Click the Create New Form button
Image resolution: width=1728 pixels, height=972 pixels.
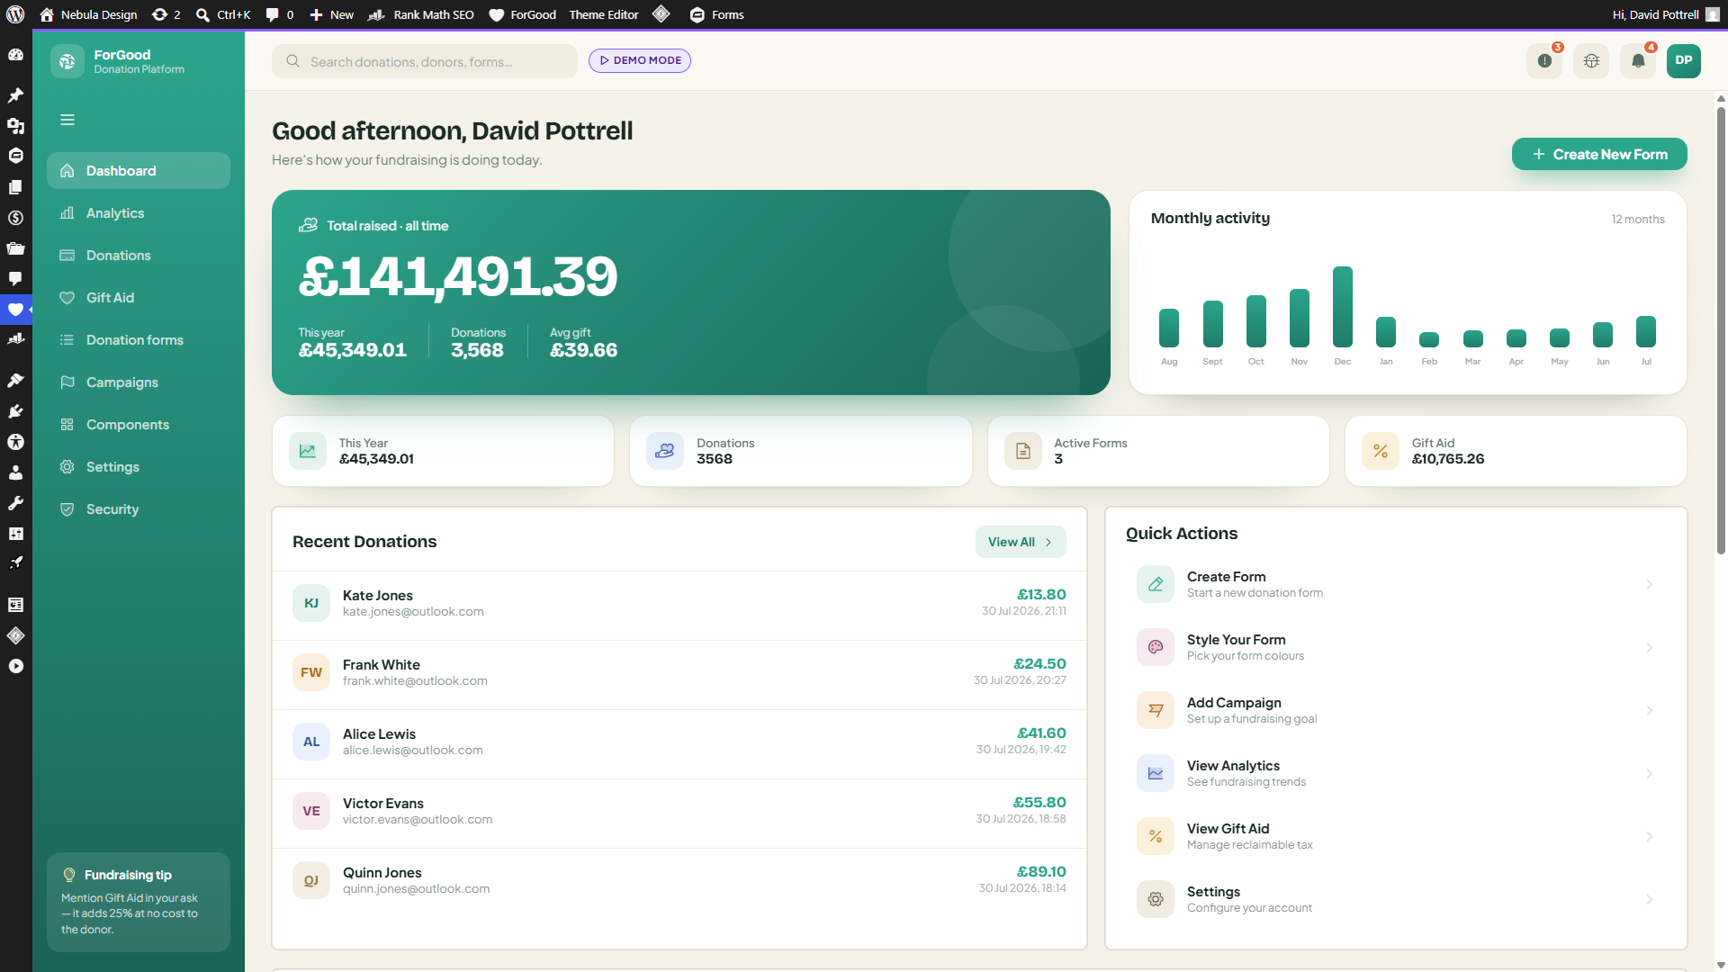coord(1599,154)
